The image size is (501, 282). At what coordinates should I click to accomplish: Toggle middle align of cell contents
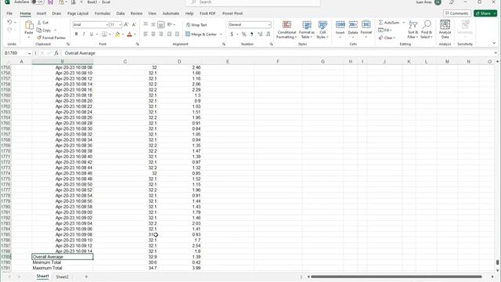pyautogui.click(x=153, y=24)
